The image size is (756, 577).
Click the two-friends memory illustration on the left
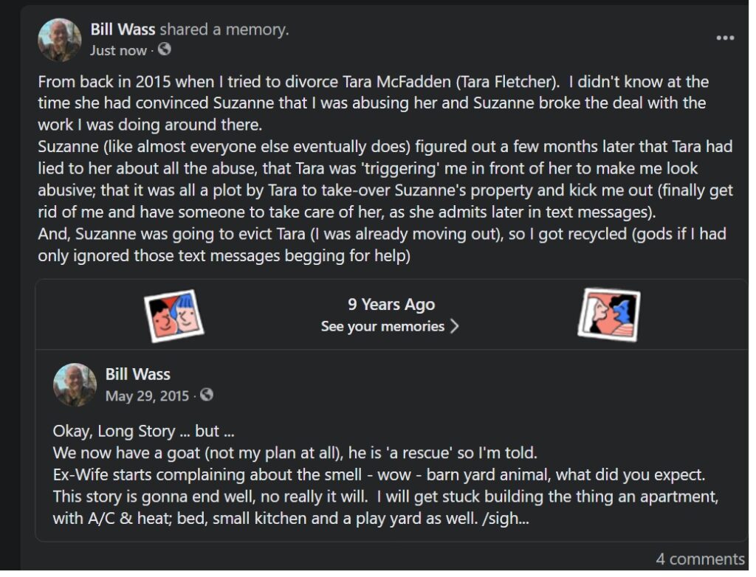(173, 316)
